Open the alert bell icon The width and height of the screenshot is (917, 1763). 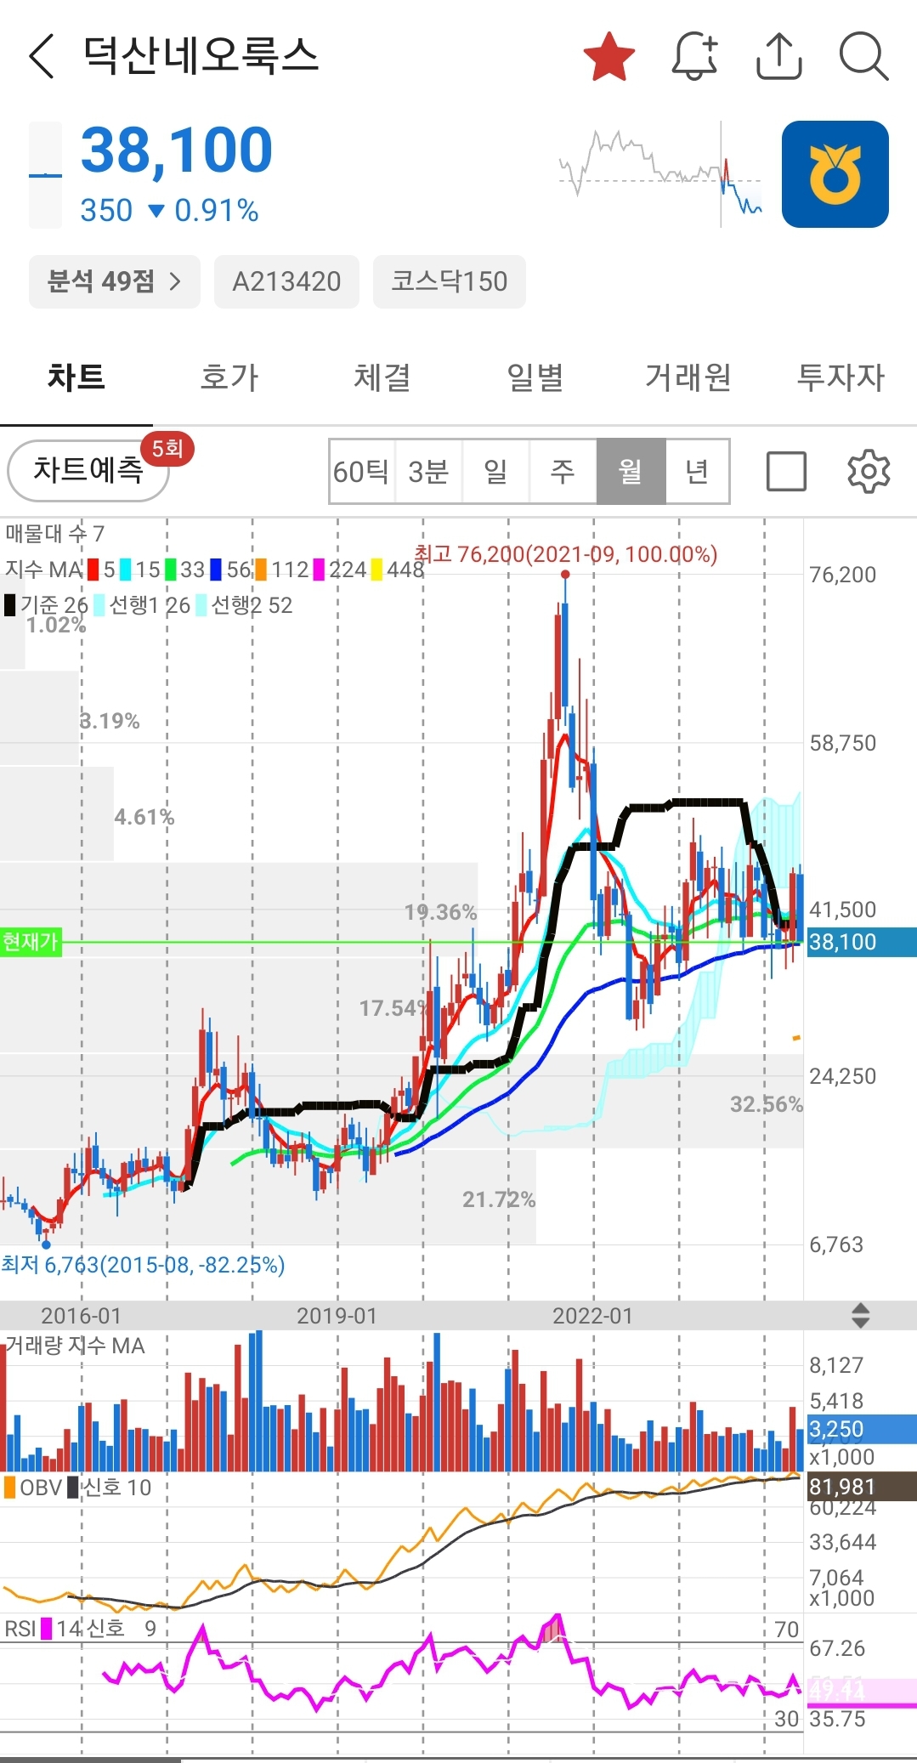tap(694, 56)
